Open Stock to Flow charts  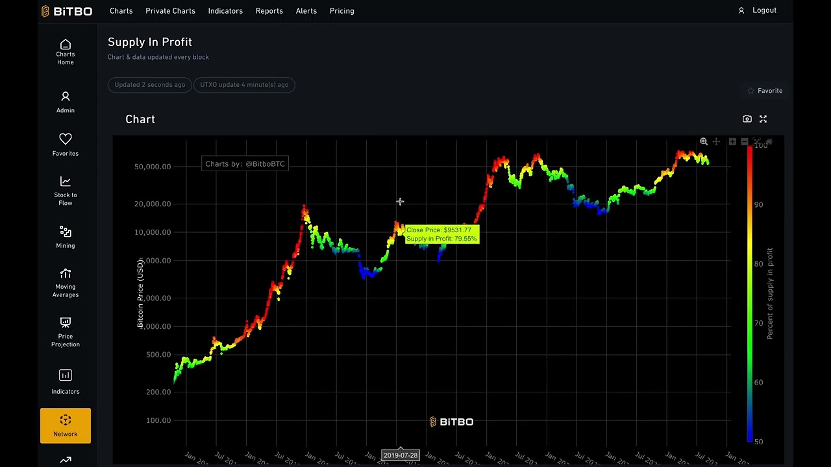tap(65, 191)
